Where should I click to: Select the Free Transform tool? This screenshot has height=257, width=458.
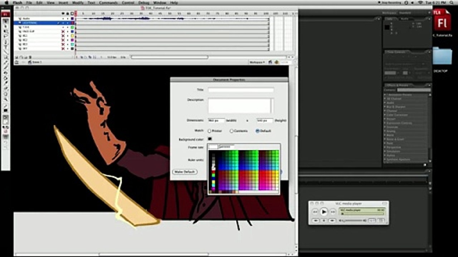tap(6, 31)
